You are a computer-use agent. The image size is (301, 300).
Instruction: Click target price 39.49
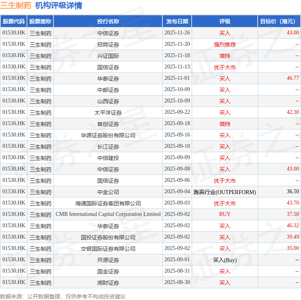pos(293,237)
